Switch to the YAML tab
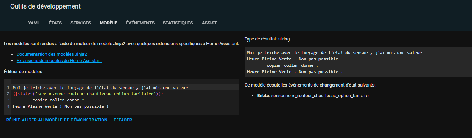The width and height of the screenshot is (472, 138). pos(34,23)
